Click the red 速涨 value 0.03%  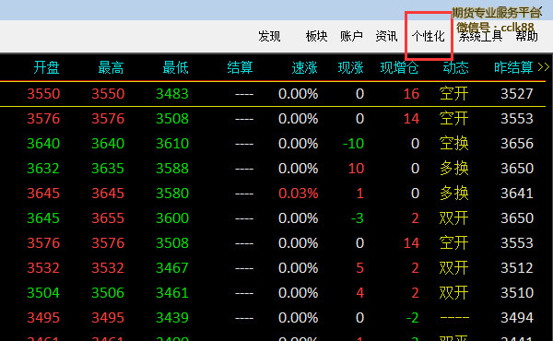(x=299, y=194)
